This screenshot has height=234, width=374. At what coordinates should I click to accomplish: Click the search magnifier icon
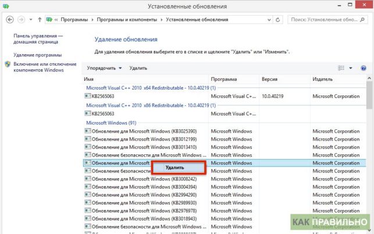[x=362, y=20]
